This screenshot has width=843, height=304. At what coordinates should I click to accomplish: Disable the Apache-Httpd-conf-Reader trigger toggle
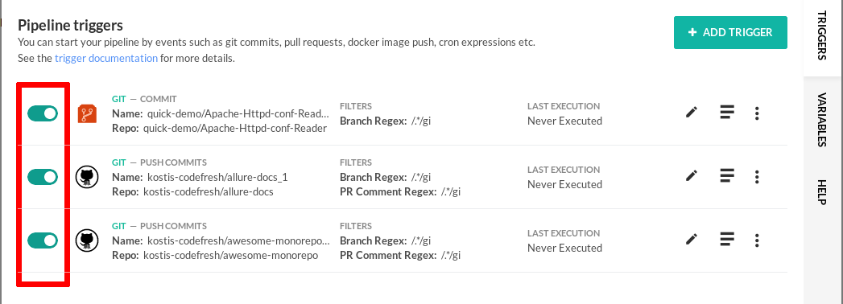click(x=43, y=113)
